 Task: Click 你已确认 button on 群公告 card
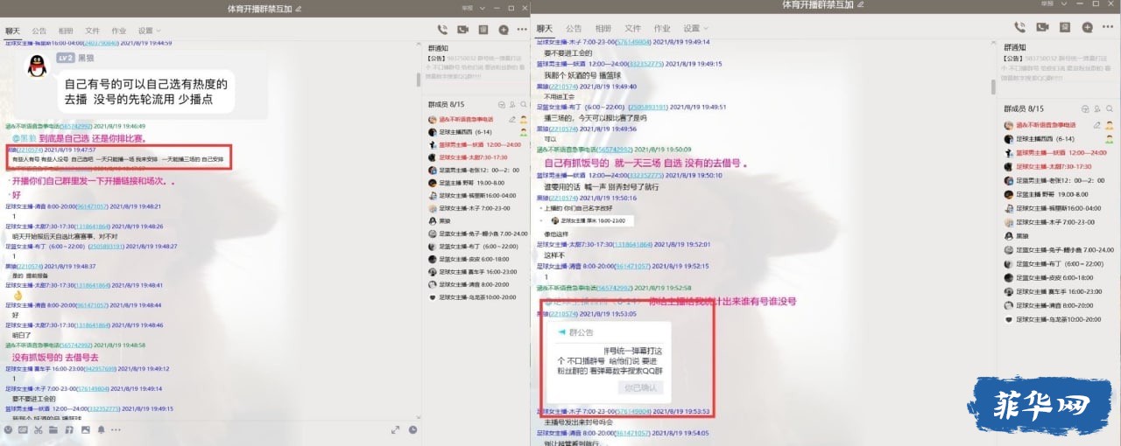pyautogui.click(x=640, y=387)
